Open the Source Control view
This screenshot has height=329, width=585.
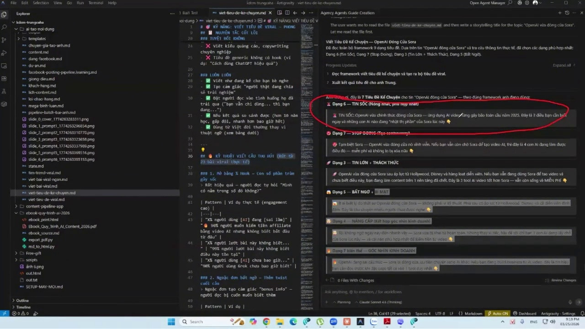tap(4, 40)
